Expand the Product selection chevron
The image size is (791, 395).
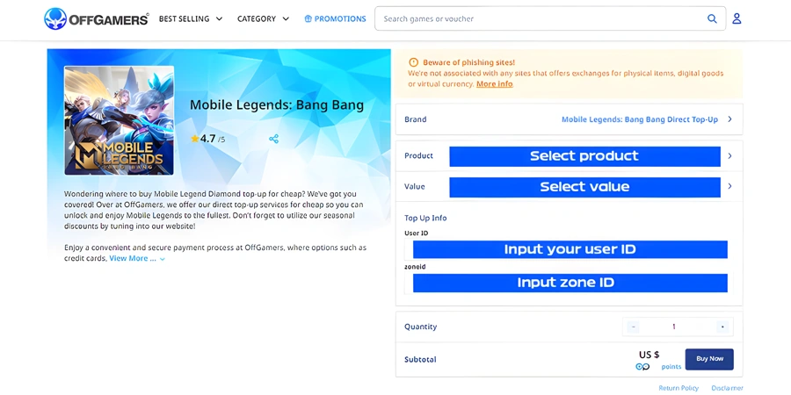[729, 156]
